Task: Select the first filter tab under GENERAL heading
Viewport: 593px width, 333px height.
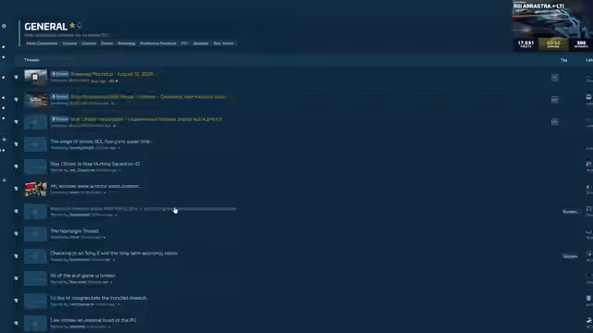Action: [42, 43]
